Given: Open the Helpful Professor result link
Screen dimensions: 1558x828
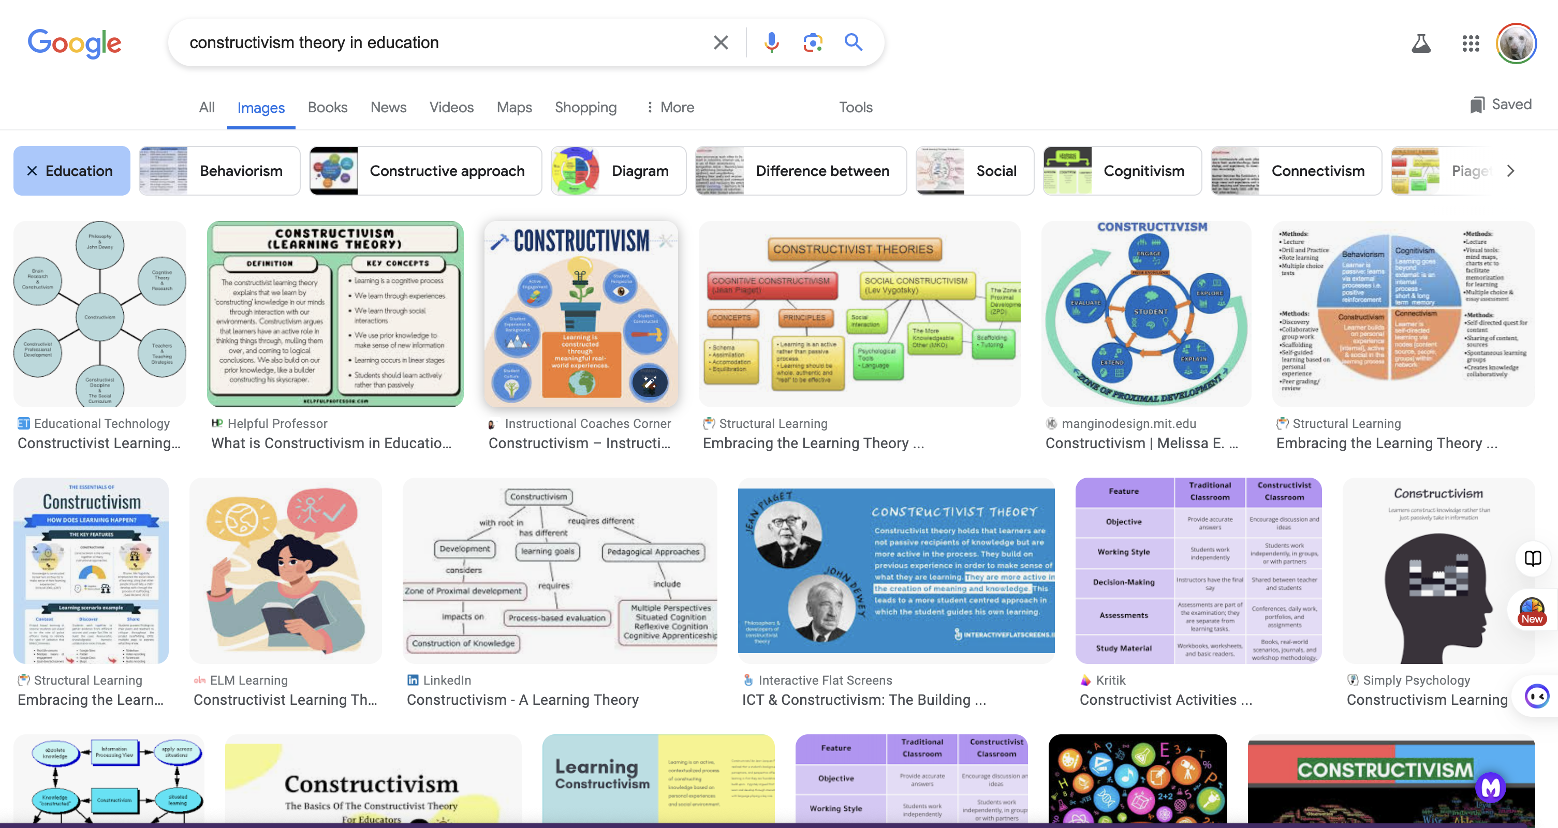Looking at the screenshot, I should click(331, 443).
